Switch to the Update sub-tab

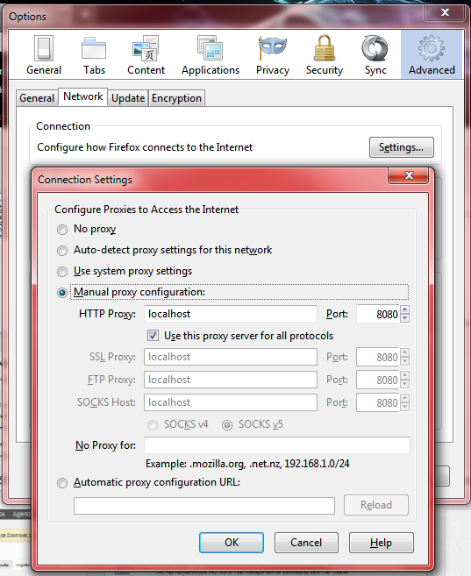pyautogui.click(x=128, y=98)
